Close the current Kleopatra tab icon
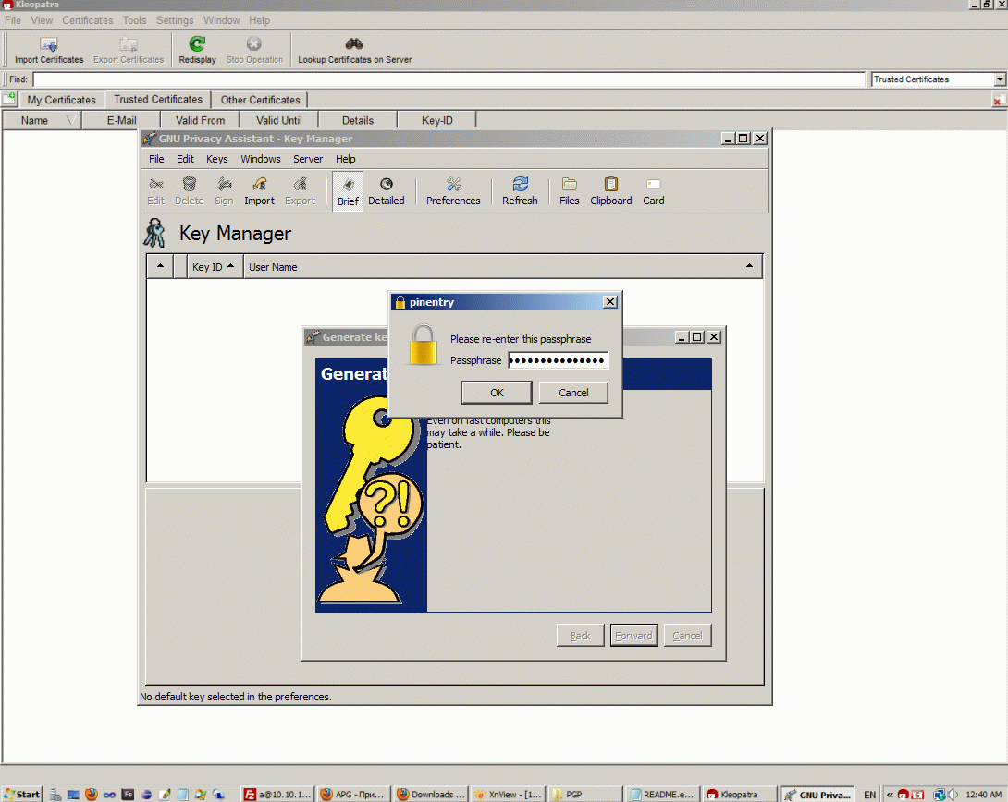Viewport: 1008px width, 802px height. click(998, 100)
